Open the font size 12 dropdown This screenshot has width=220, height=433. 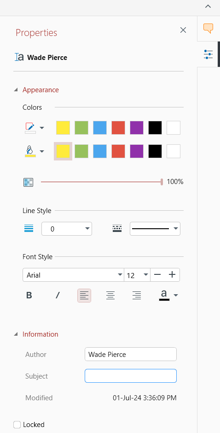(137, 275)
